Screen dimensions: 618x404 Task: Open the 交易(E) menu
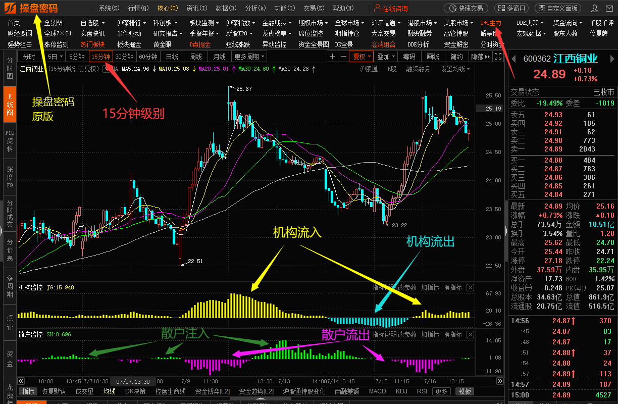(314, 8)
